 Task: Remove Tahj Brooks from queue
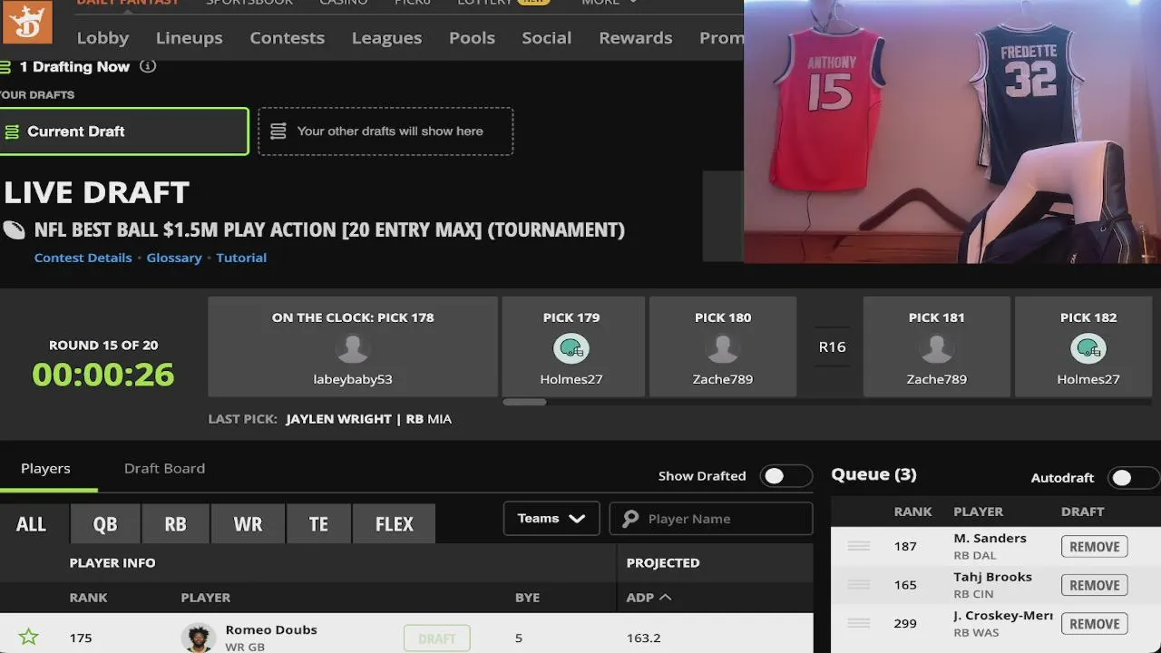(1094, 585)
